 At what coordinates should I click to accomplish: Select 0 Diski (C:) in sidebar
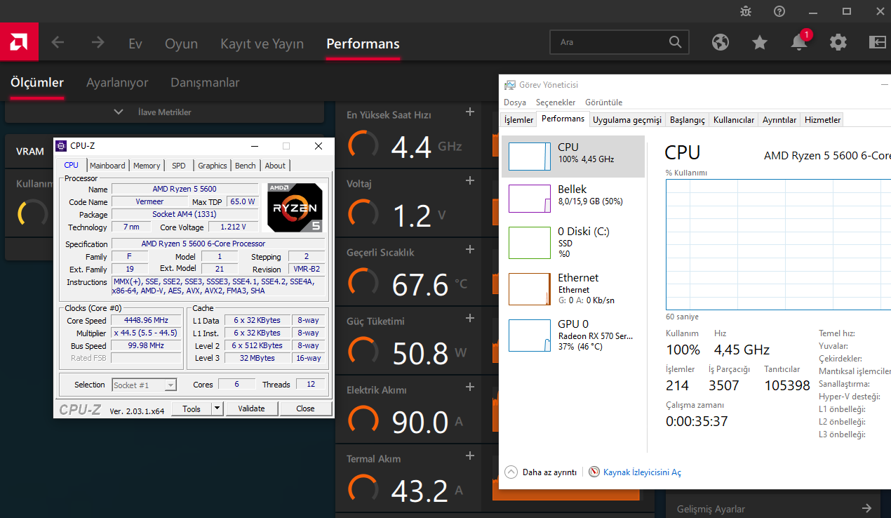pos(573,242)
